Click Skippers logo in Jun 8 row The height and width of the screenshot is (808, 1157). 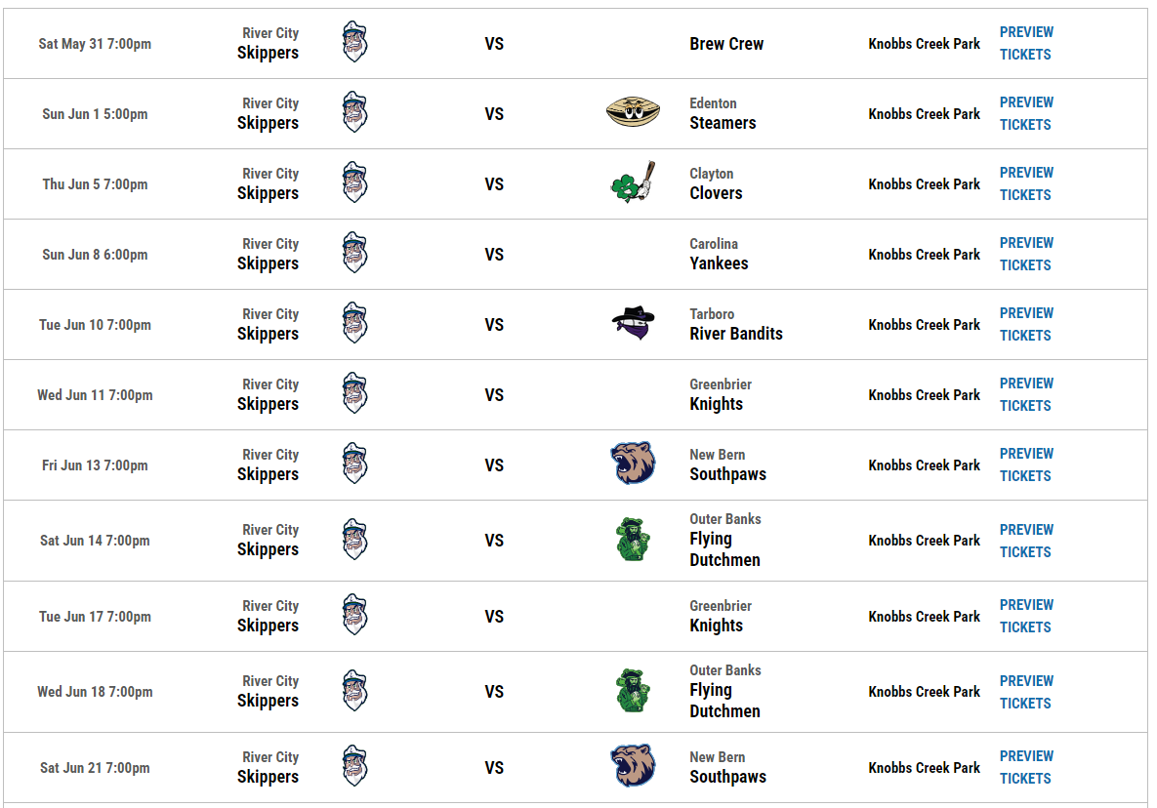tap(354, 254)
